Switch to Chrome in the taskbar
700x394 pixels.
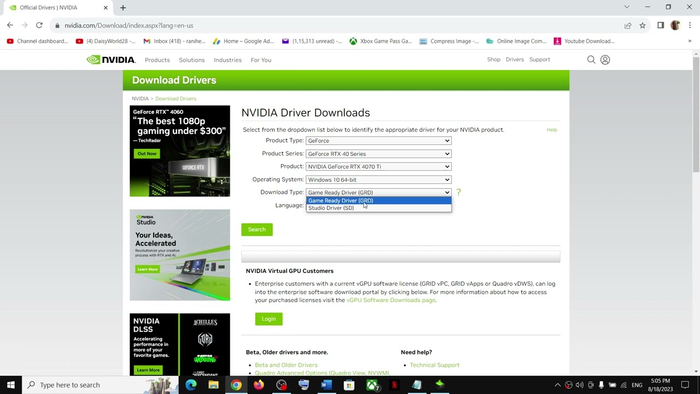(x=236, y=385)
